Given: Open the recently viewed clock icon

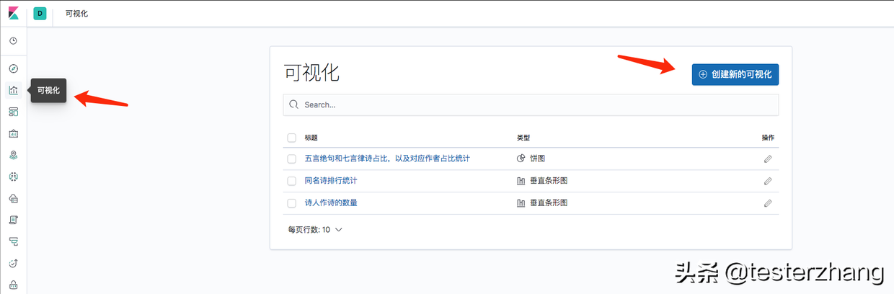Looking at the screenshot, I should pos(13,41).
